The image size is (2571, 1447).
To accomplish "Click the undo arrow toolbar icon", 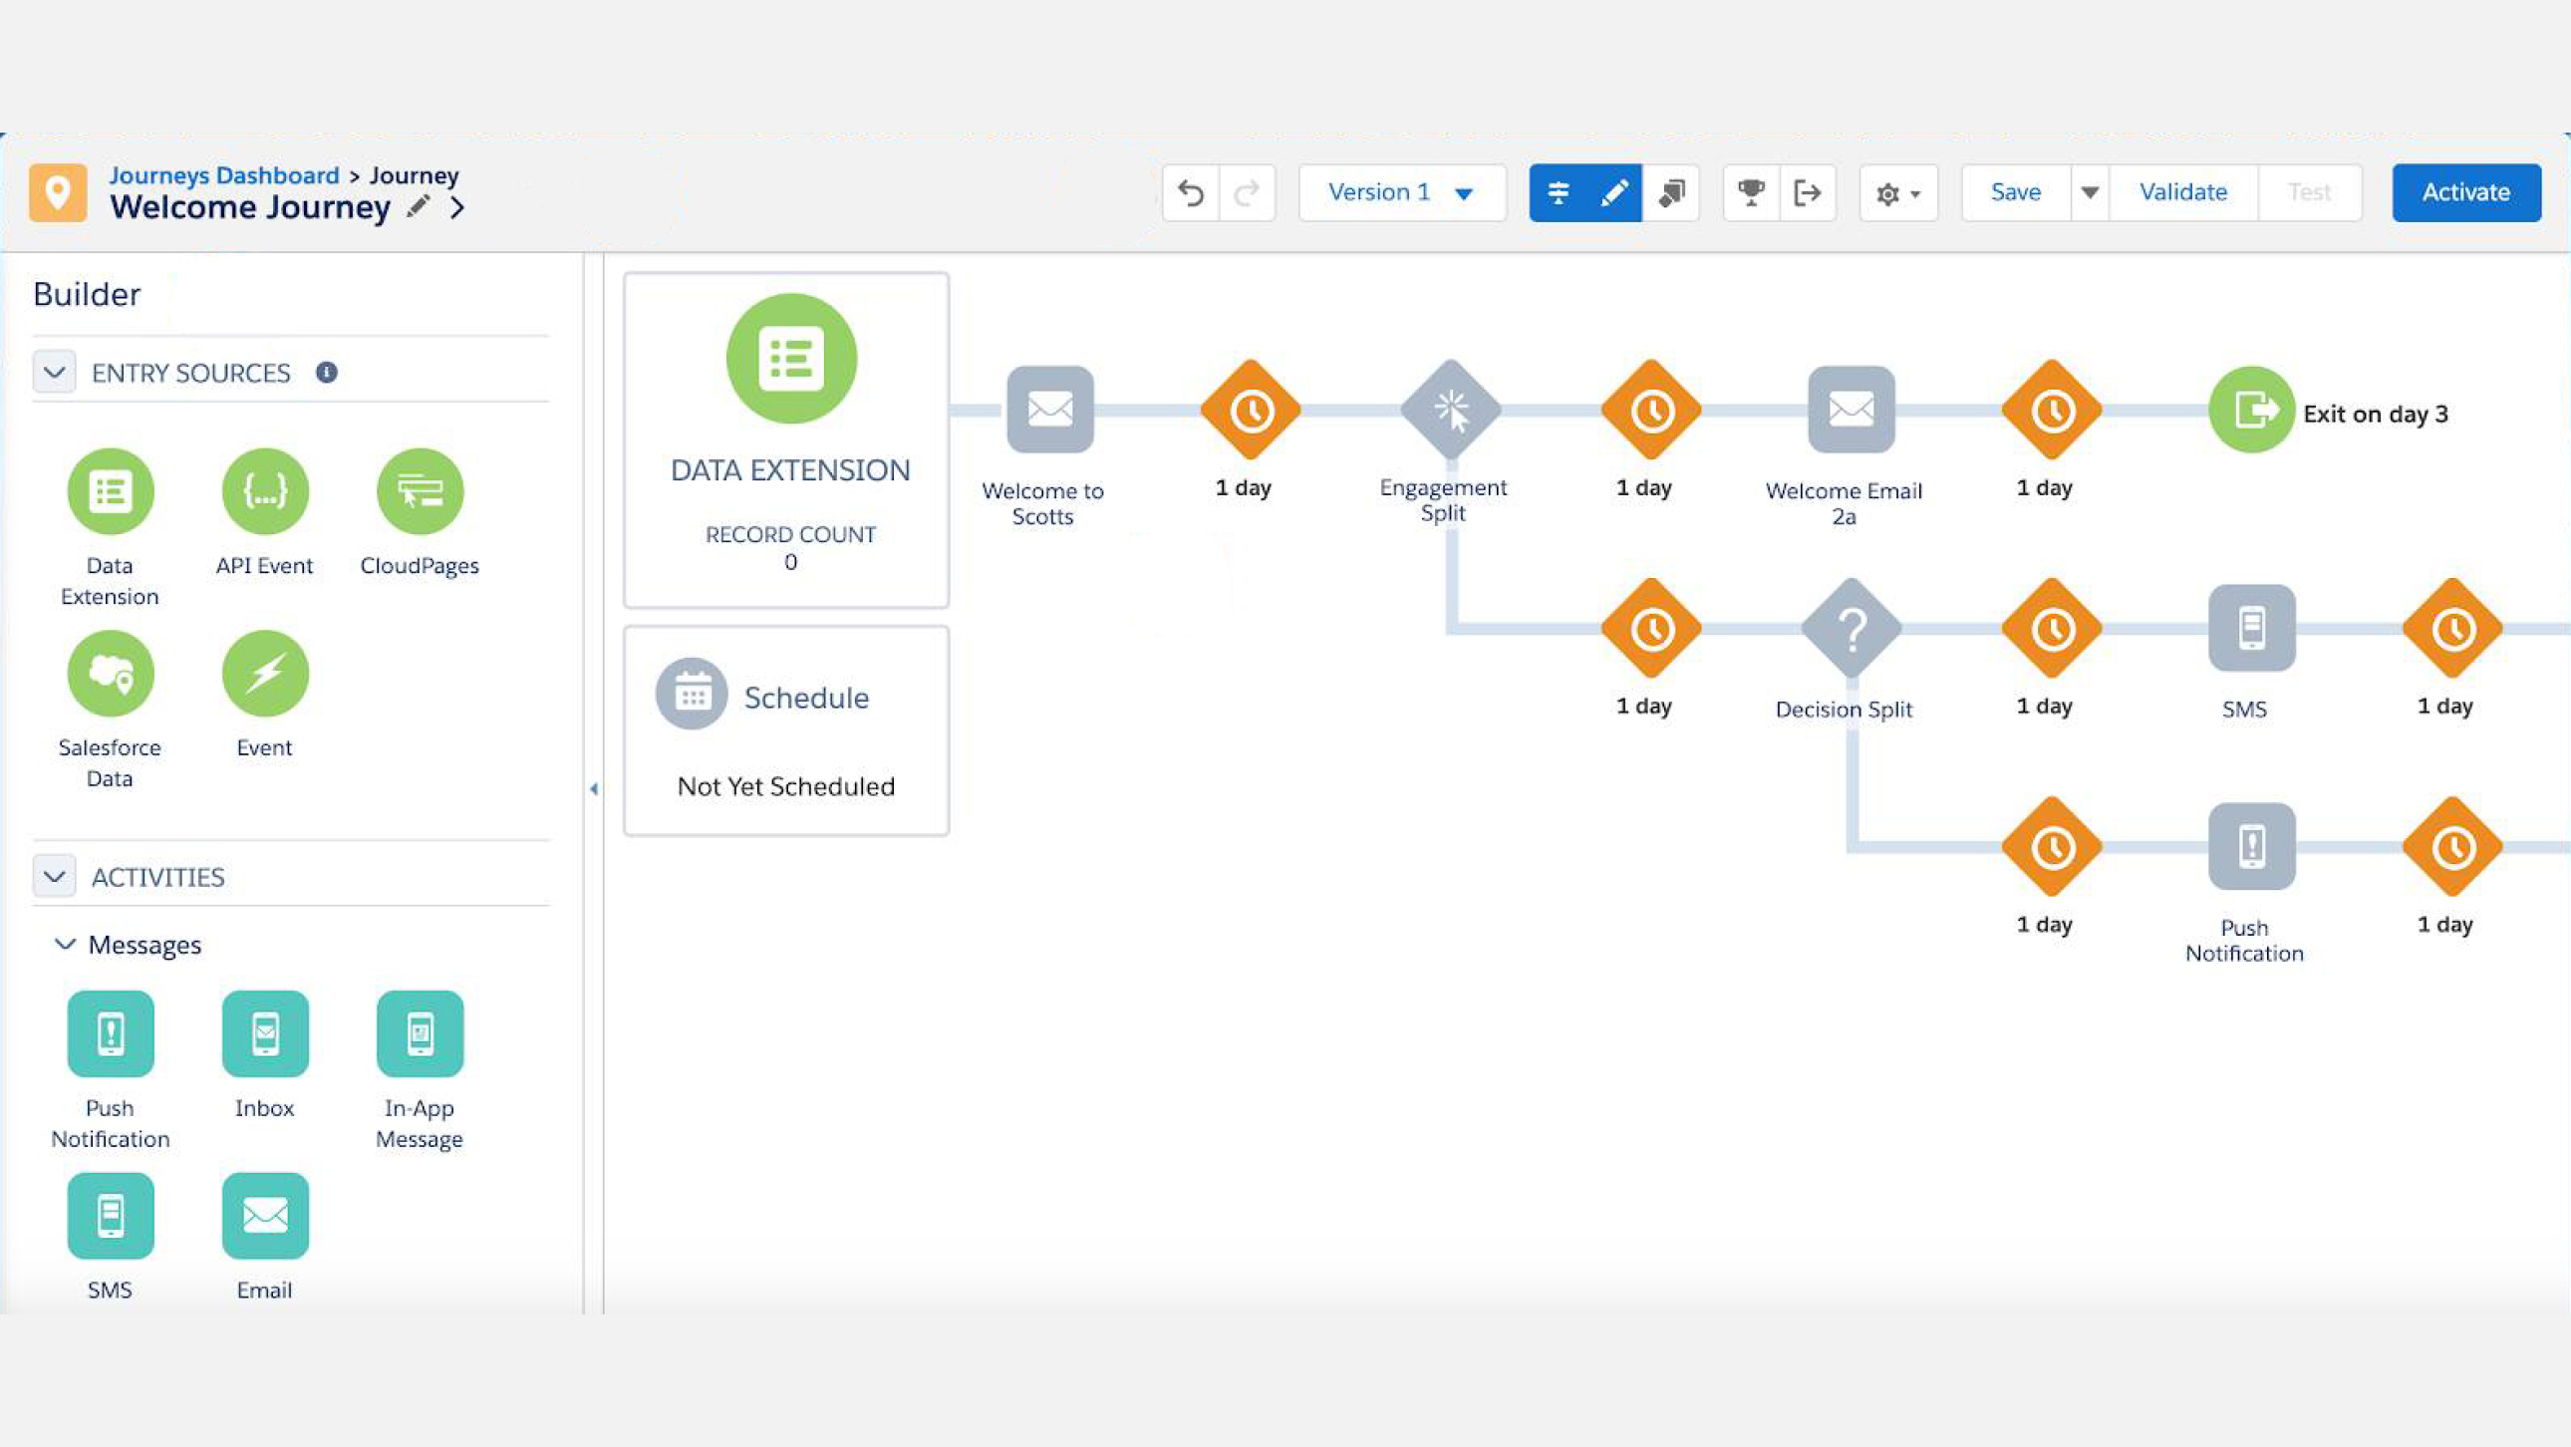I will pos(1190,190).
